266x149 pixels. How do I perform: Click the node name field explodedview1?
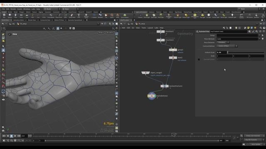point(229,31)
